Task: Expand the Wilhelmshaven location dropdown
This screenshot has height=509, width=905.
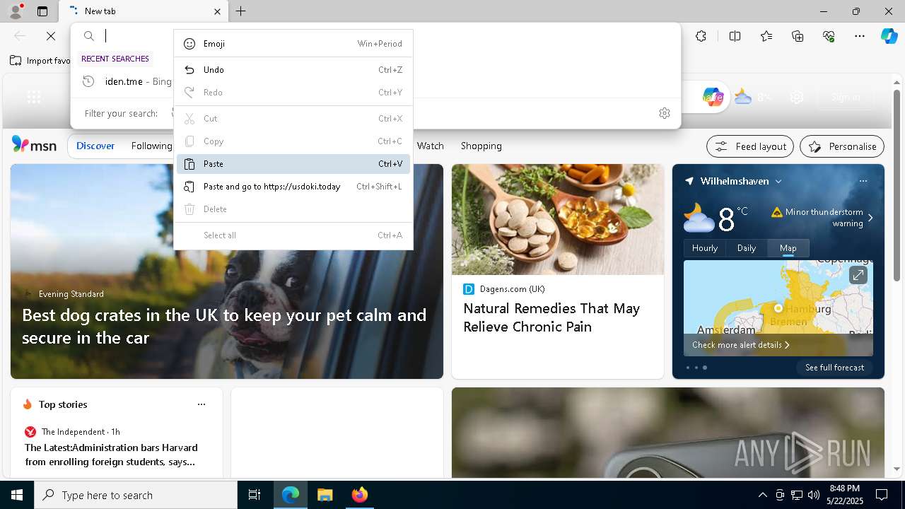Action: [778, 181]
